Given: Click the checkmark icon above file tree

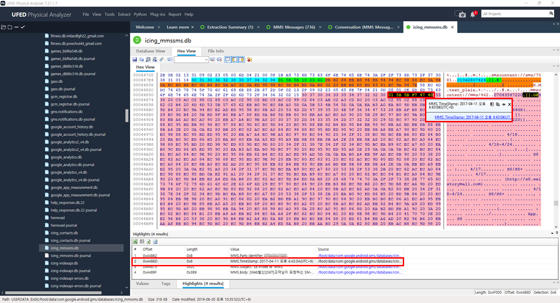Looking at the screenshot, I should click(23, 27).
